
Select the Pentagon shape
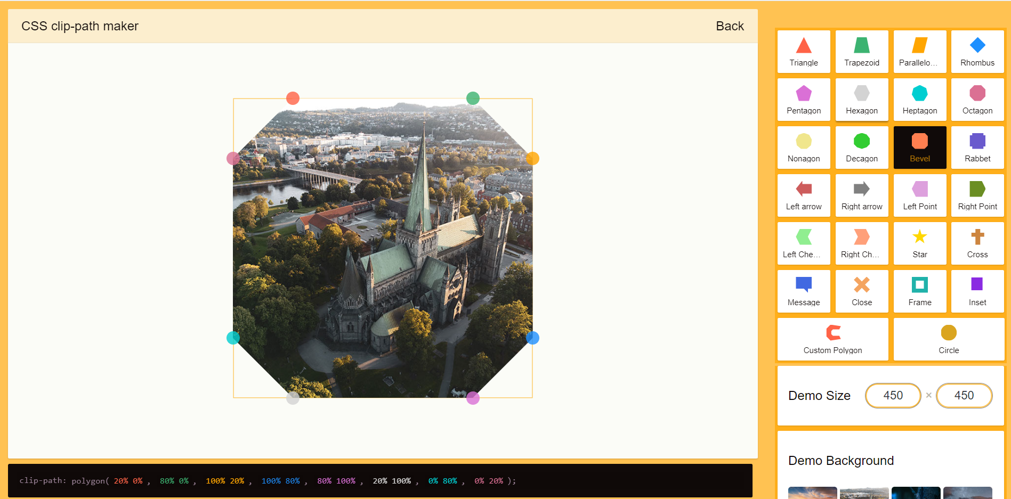click(x=804, y=100)
